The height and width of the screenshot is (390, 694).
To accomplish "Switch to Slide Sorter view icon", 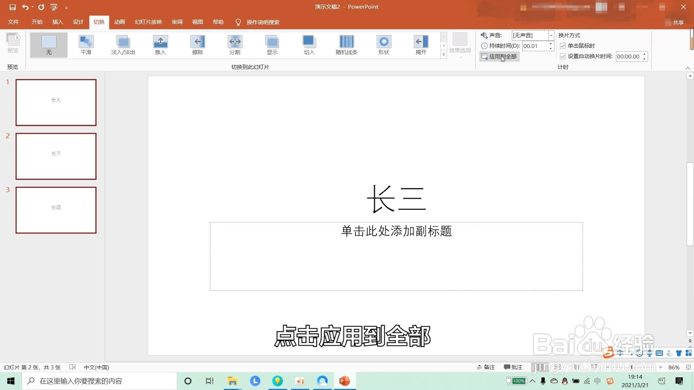I will 558,367.
